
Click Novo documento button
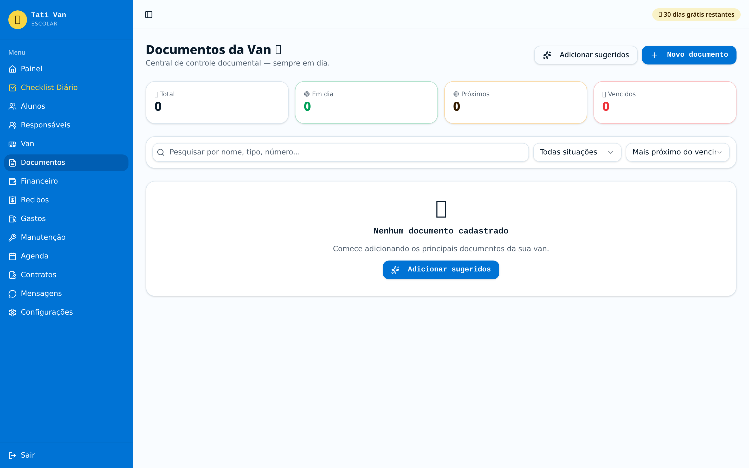(x=689, y=55)
